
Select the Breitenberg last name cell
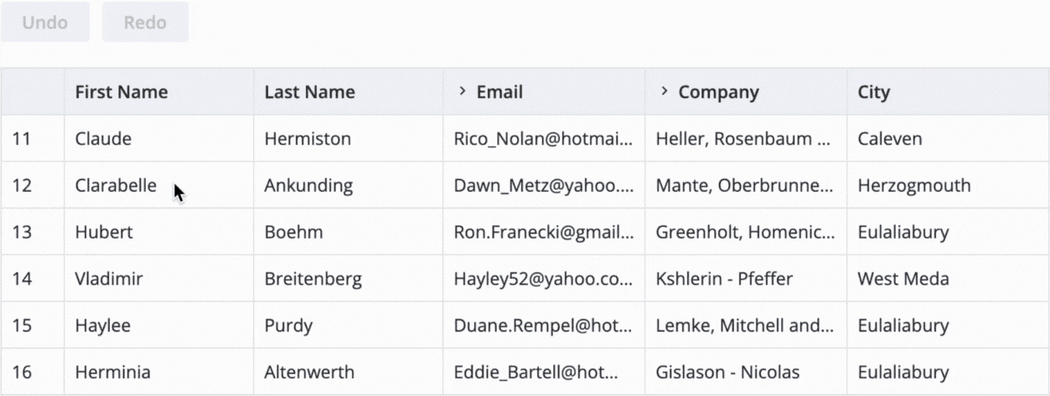[313, 279]
